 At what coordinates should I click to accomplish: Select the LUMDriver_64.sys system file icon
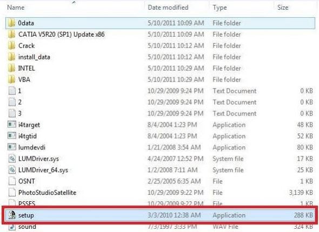click(x=12, y=170)
